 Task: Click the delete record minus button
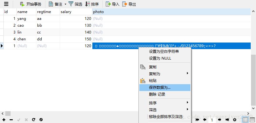[x=11, y=120]
